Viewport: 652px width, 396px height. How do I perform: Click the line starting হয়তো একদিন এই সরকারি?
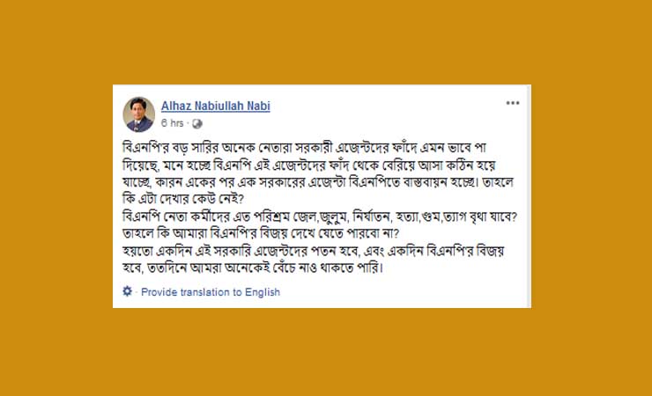tap(313, 252)
